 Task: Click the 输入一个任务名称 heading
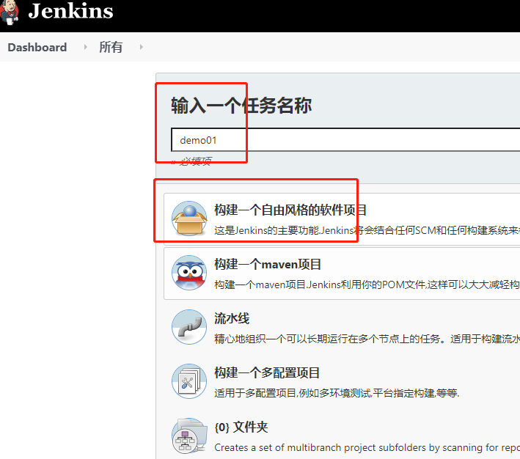coord(241,106)
